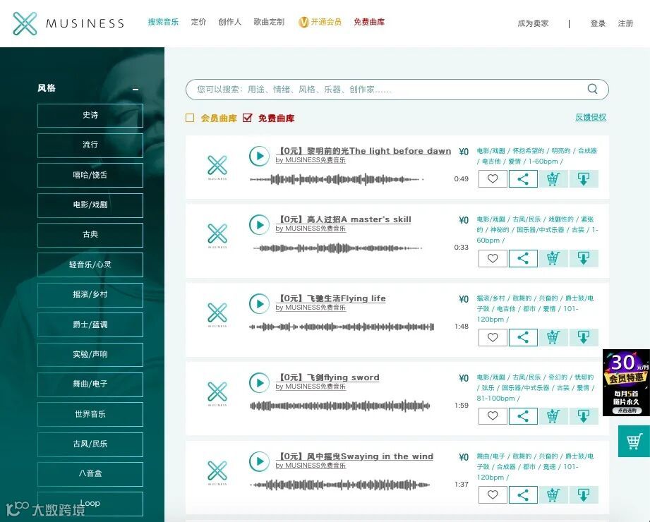Open the floating shopping cart button
Image resolution: width=650 pixels, height=522 pixels.
coord(634,441)
